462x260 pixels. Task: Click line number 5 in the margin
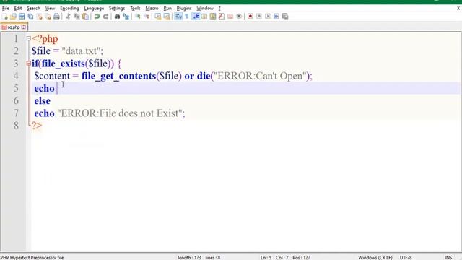click(x=16, y=88)
